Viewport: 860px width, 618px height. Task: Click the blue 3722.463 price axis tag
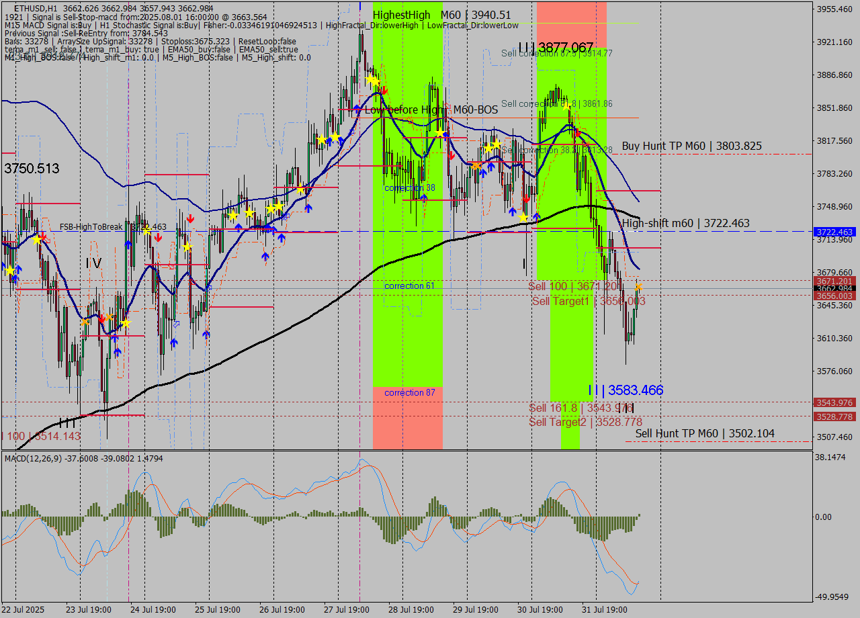pyautogui.click(x=834, y=232)
